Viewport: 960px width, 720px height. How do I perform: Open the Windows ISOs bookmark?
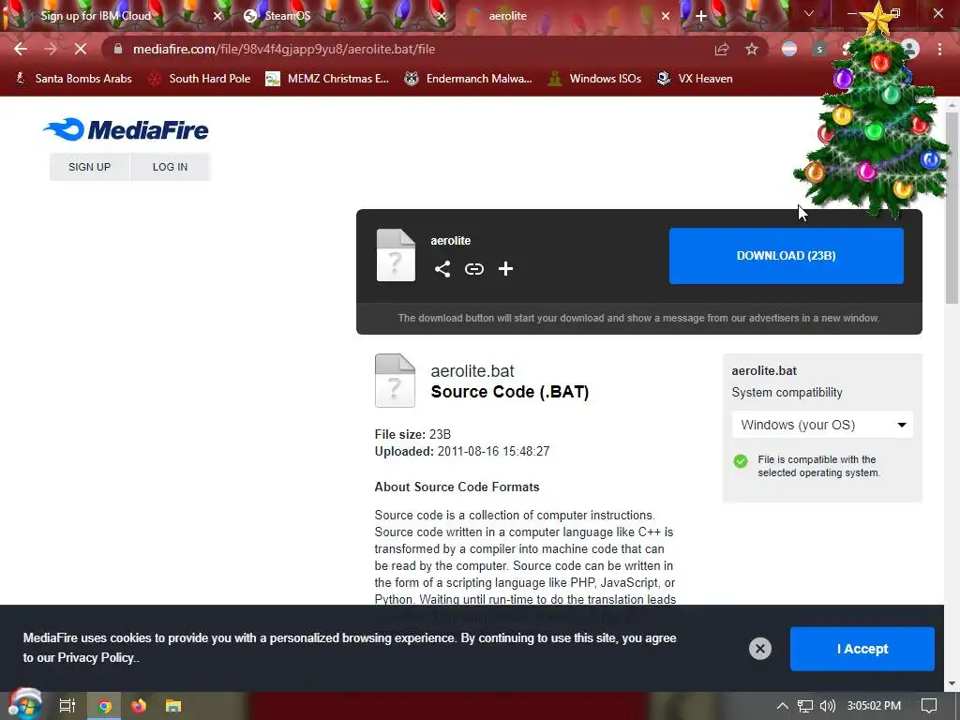(594, 79)
